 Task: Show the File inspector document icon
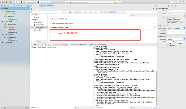point(168,6)
